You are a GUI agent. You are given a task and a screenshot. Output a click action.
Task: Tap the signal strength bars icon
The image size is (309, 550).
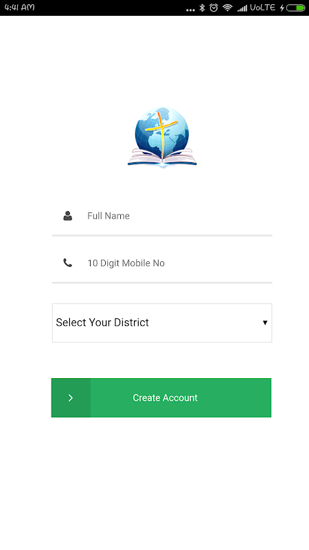pos(242,8)
